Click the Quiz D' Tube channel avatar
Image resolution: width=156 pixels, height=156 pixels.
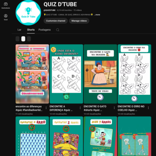coord(28,13)
